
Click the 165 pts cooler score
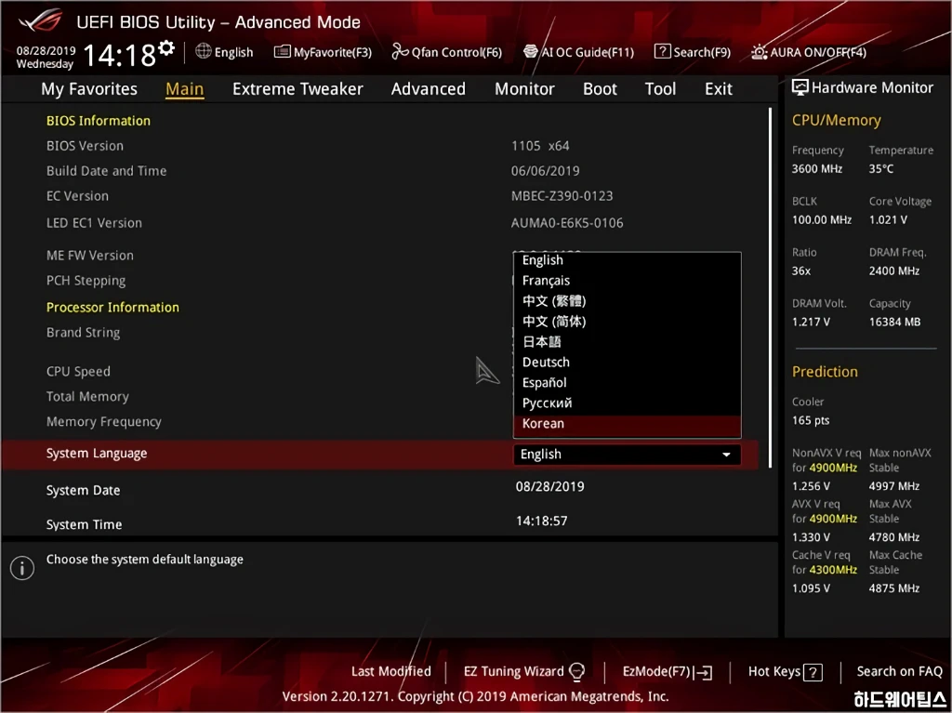coord(811,420)
